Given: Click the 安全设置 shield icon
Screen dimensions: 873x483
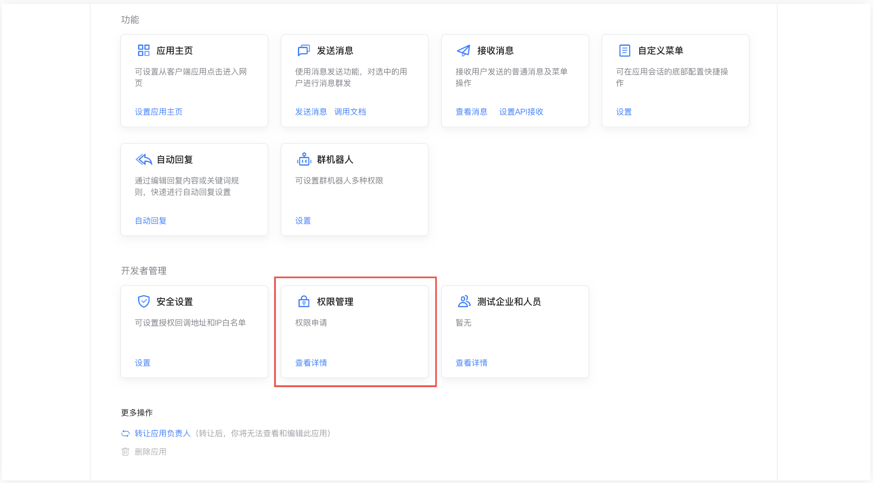Looking at the screenshot, I should tap(143, 301).
